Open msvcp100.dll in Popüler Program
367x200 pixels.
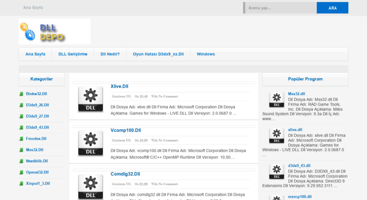pyautogui.click(x=299, y=197)
